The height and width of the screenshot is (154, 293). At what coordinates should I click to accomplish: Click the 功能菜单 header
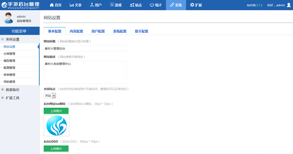tap(20, 31)
